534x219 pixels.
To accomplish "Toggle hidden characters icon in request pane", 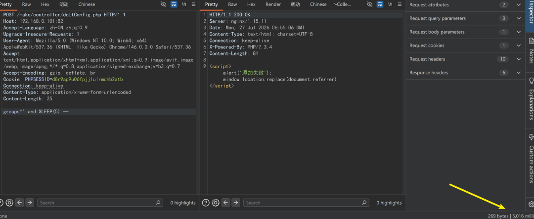I will tap(164, 4).
